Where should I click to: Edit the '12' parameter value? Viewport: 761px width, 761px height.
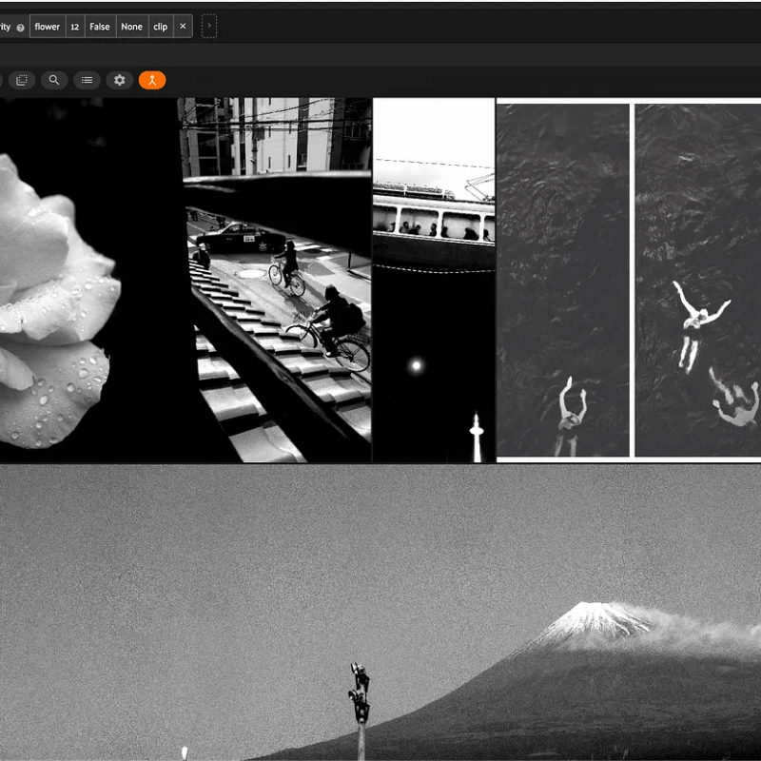click(75, 27)
